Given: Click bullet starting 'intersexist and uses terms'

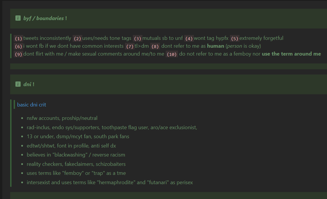Looking at the screenshot, I should pyautogui.click(x=110, y=182).
